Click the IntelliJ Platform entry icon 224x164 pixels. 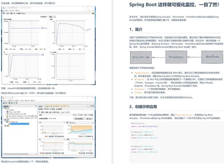pyautogui.click(x=7, y=114)
